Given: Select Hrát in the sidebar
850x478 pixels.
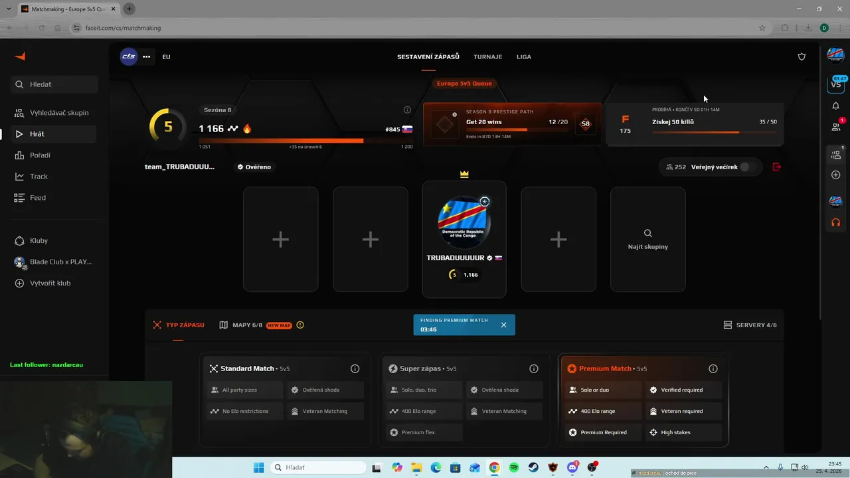Looking at the screenshot, I should (x=54, y=134).
